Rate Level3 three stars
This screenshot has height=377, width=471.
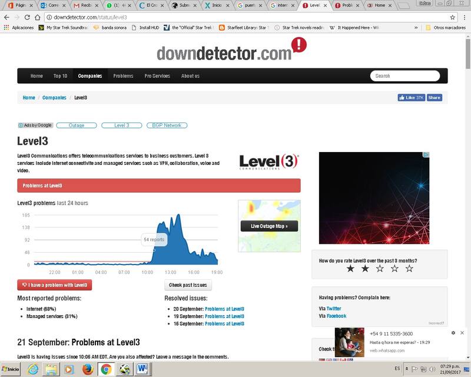click(380, 269)
